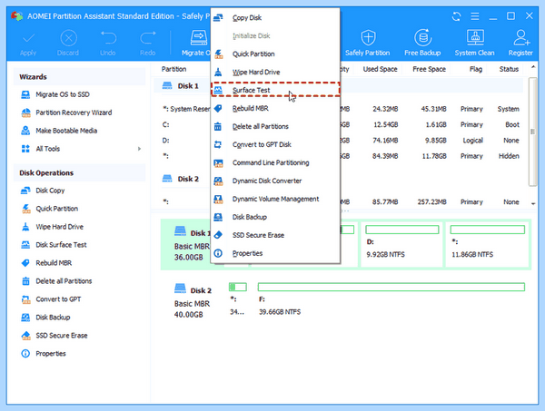
Task: Click the Discard toolbar button
Action: pyautogui.click(x=68, y=43)
